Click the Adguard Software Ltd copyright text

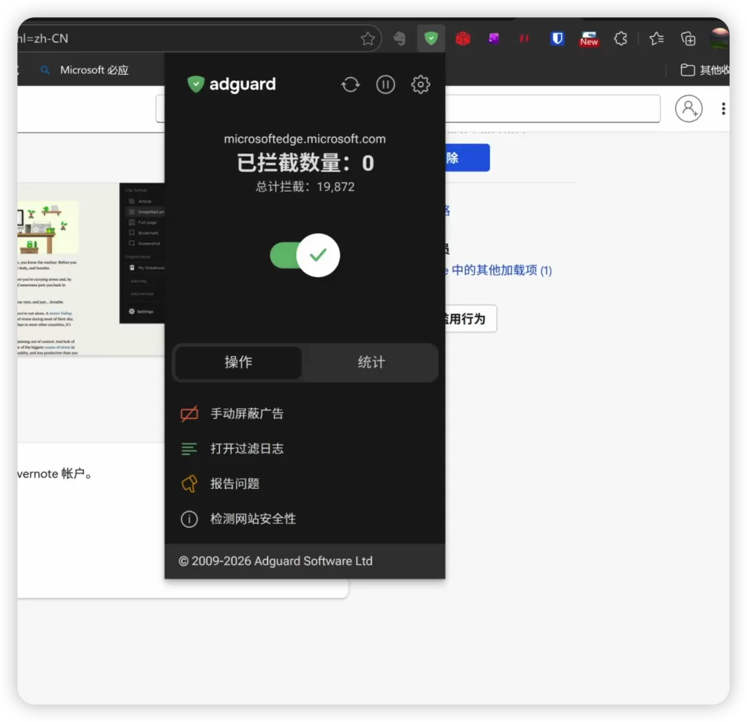(x=275, y=561)
